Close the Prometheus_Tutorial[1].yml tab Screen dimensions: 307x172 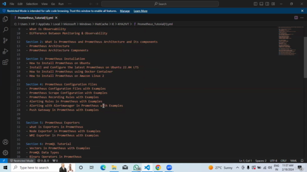tap(57, 18)
